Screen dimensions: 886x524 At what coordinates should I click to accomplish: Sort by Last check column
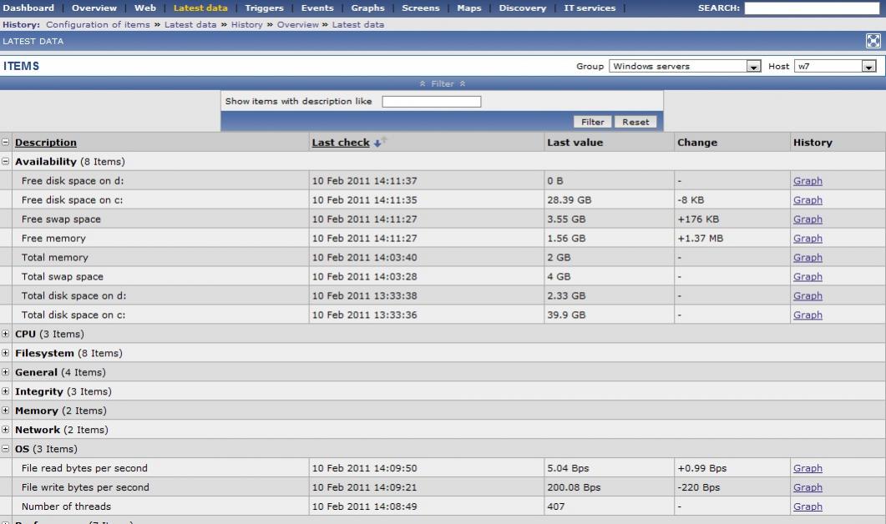(341, 143)
